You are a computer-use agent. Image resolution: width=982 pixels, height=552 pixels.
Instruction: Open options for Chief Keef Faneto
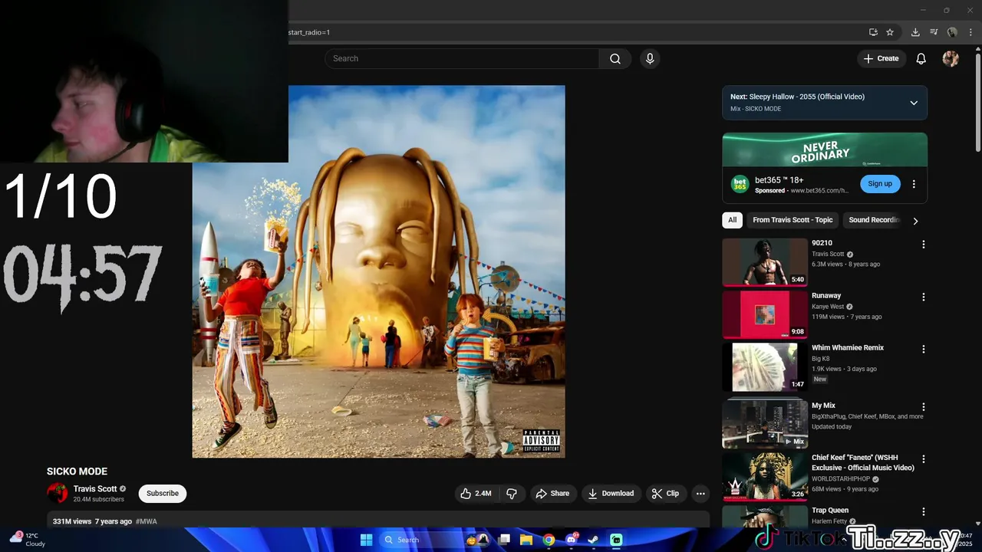(924, 459)
